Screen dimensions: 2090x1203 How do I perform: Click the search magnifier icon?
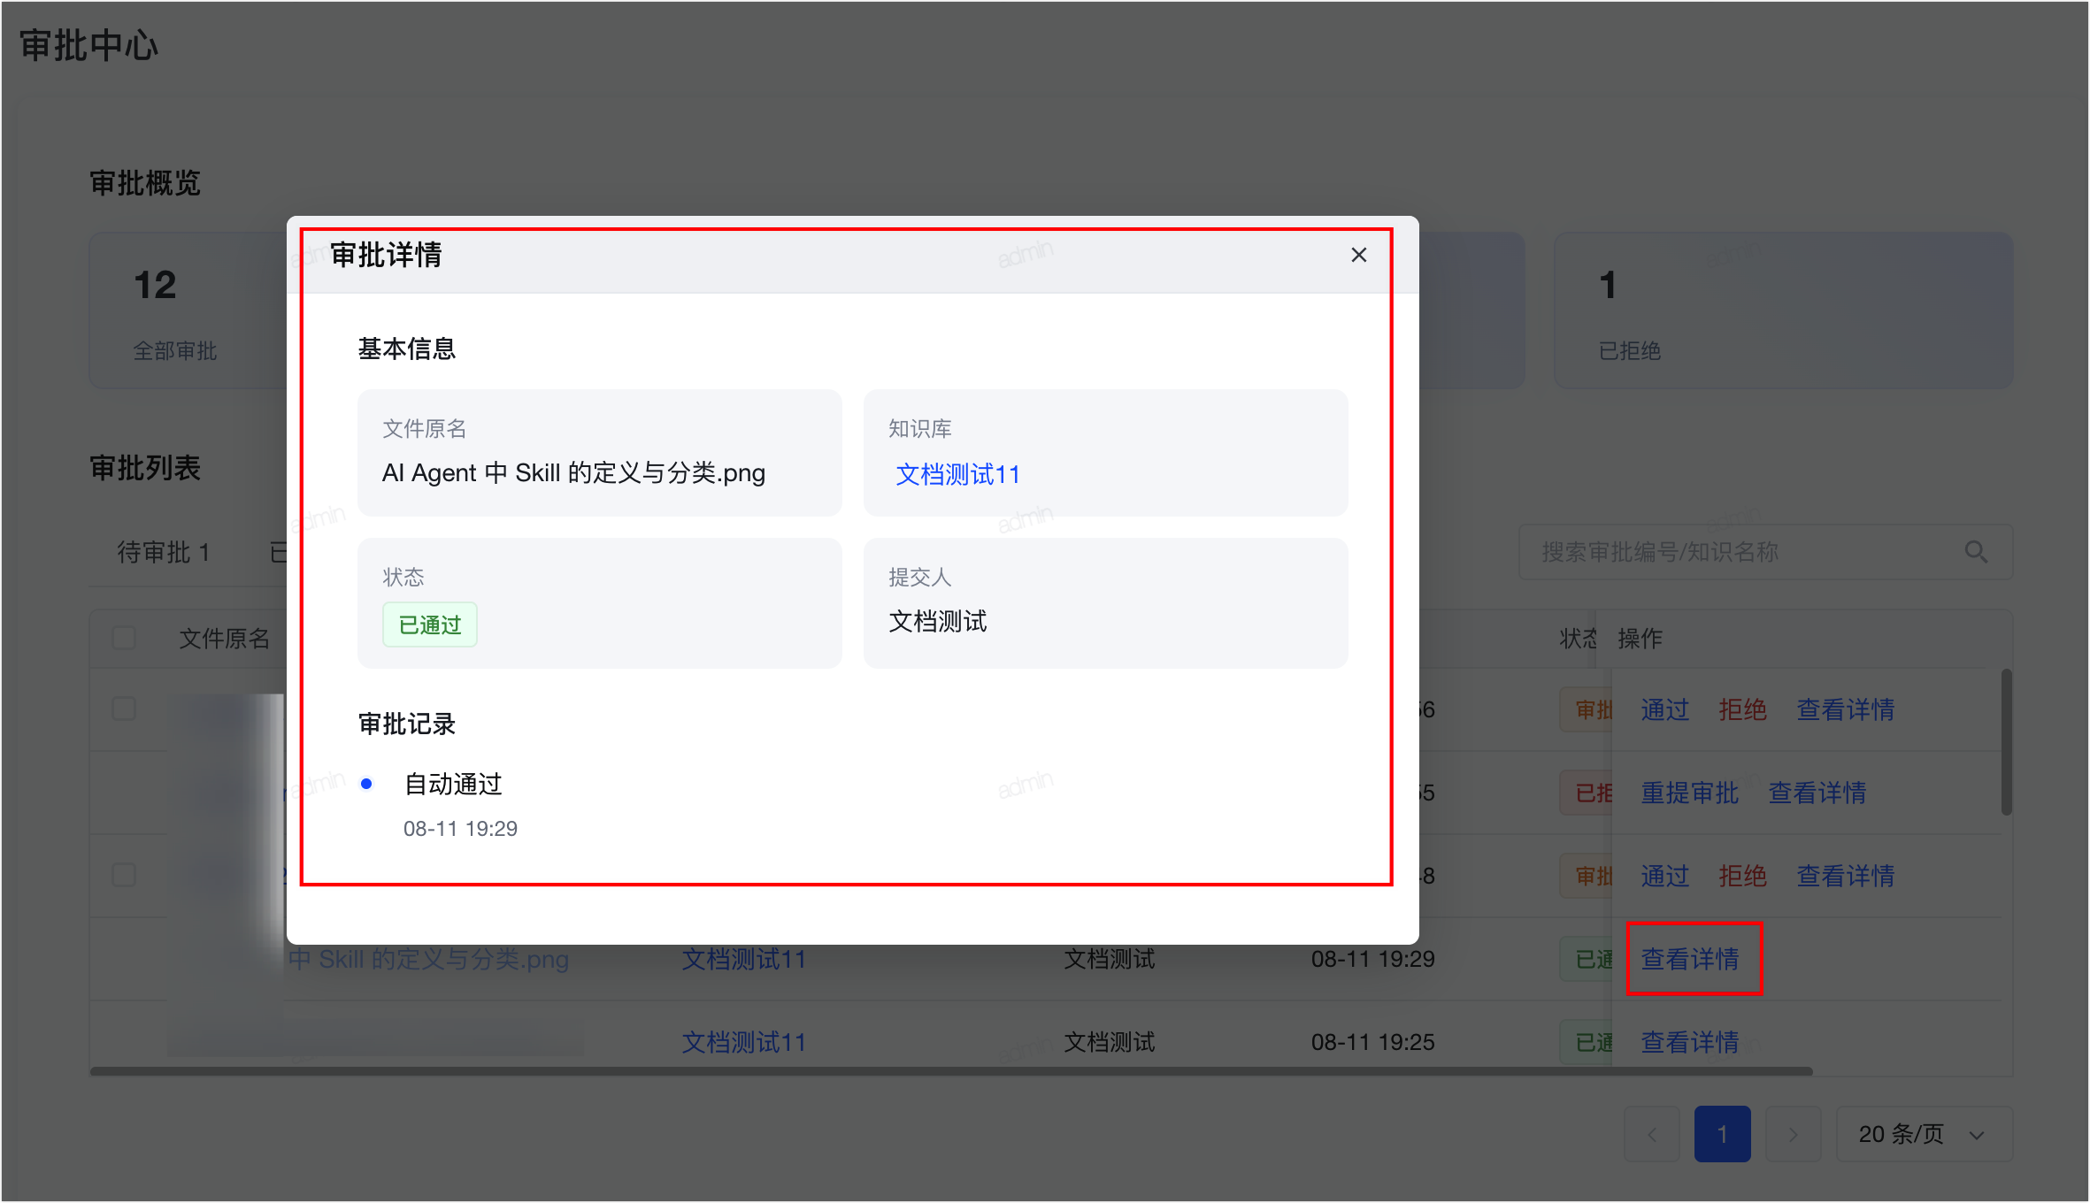pyautogui.click(x=1976, y=552)
